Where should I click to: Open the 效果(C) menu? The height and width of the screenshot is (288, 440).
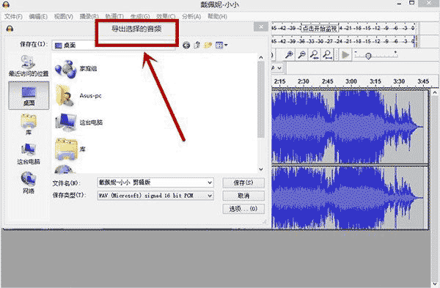pyautogui.click(x=166, y=17)
